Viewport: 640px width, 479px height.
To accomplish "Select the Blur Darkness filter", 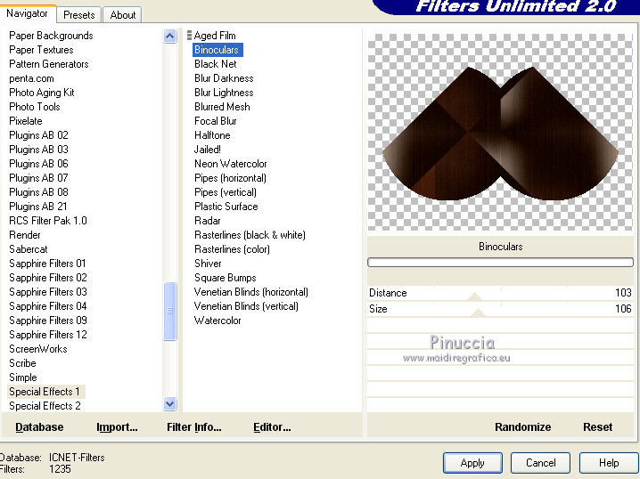I will tap(224, 78).
